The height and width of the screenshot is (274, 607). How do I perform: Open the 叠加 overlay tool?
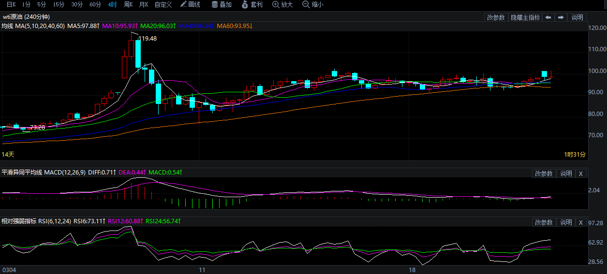(222, 4)
